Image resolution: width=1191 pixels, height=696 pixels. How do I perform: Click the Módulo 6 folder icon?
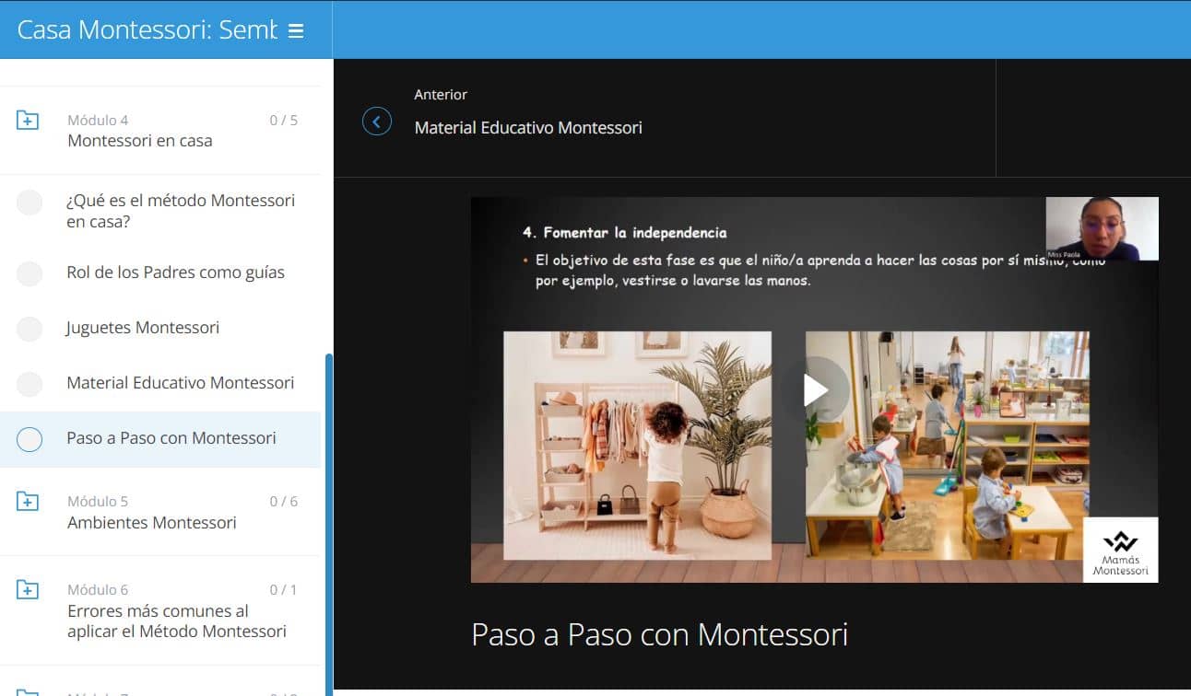[x=29, y=590]
